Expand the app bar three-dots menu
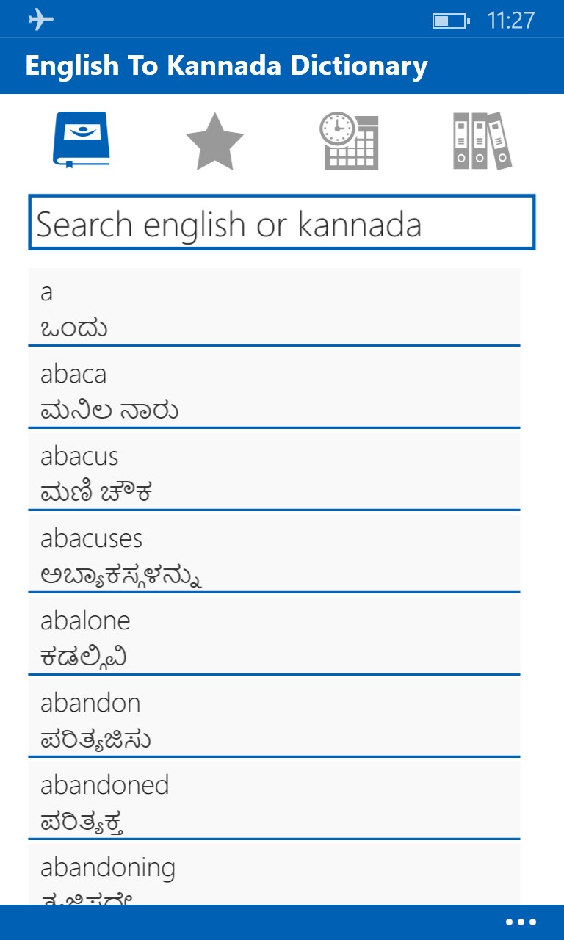This screenshot has height=940, width=564. pyautogui.click(x=521, y=922)
